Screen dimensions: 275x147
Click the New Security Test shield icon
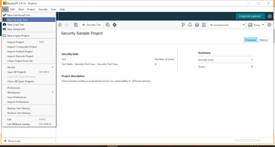pos(4,20)
